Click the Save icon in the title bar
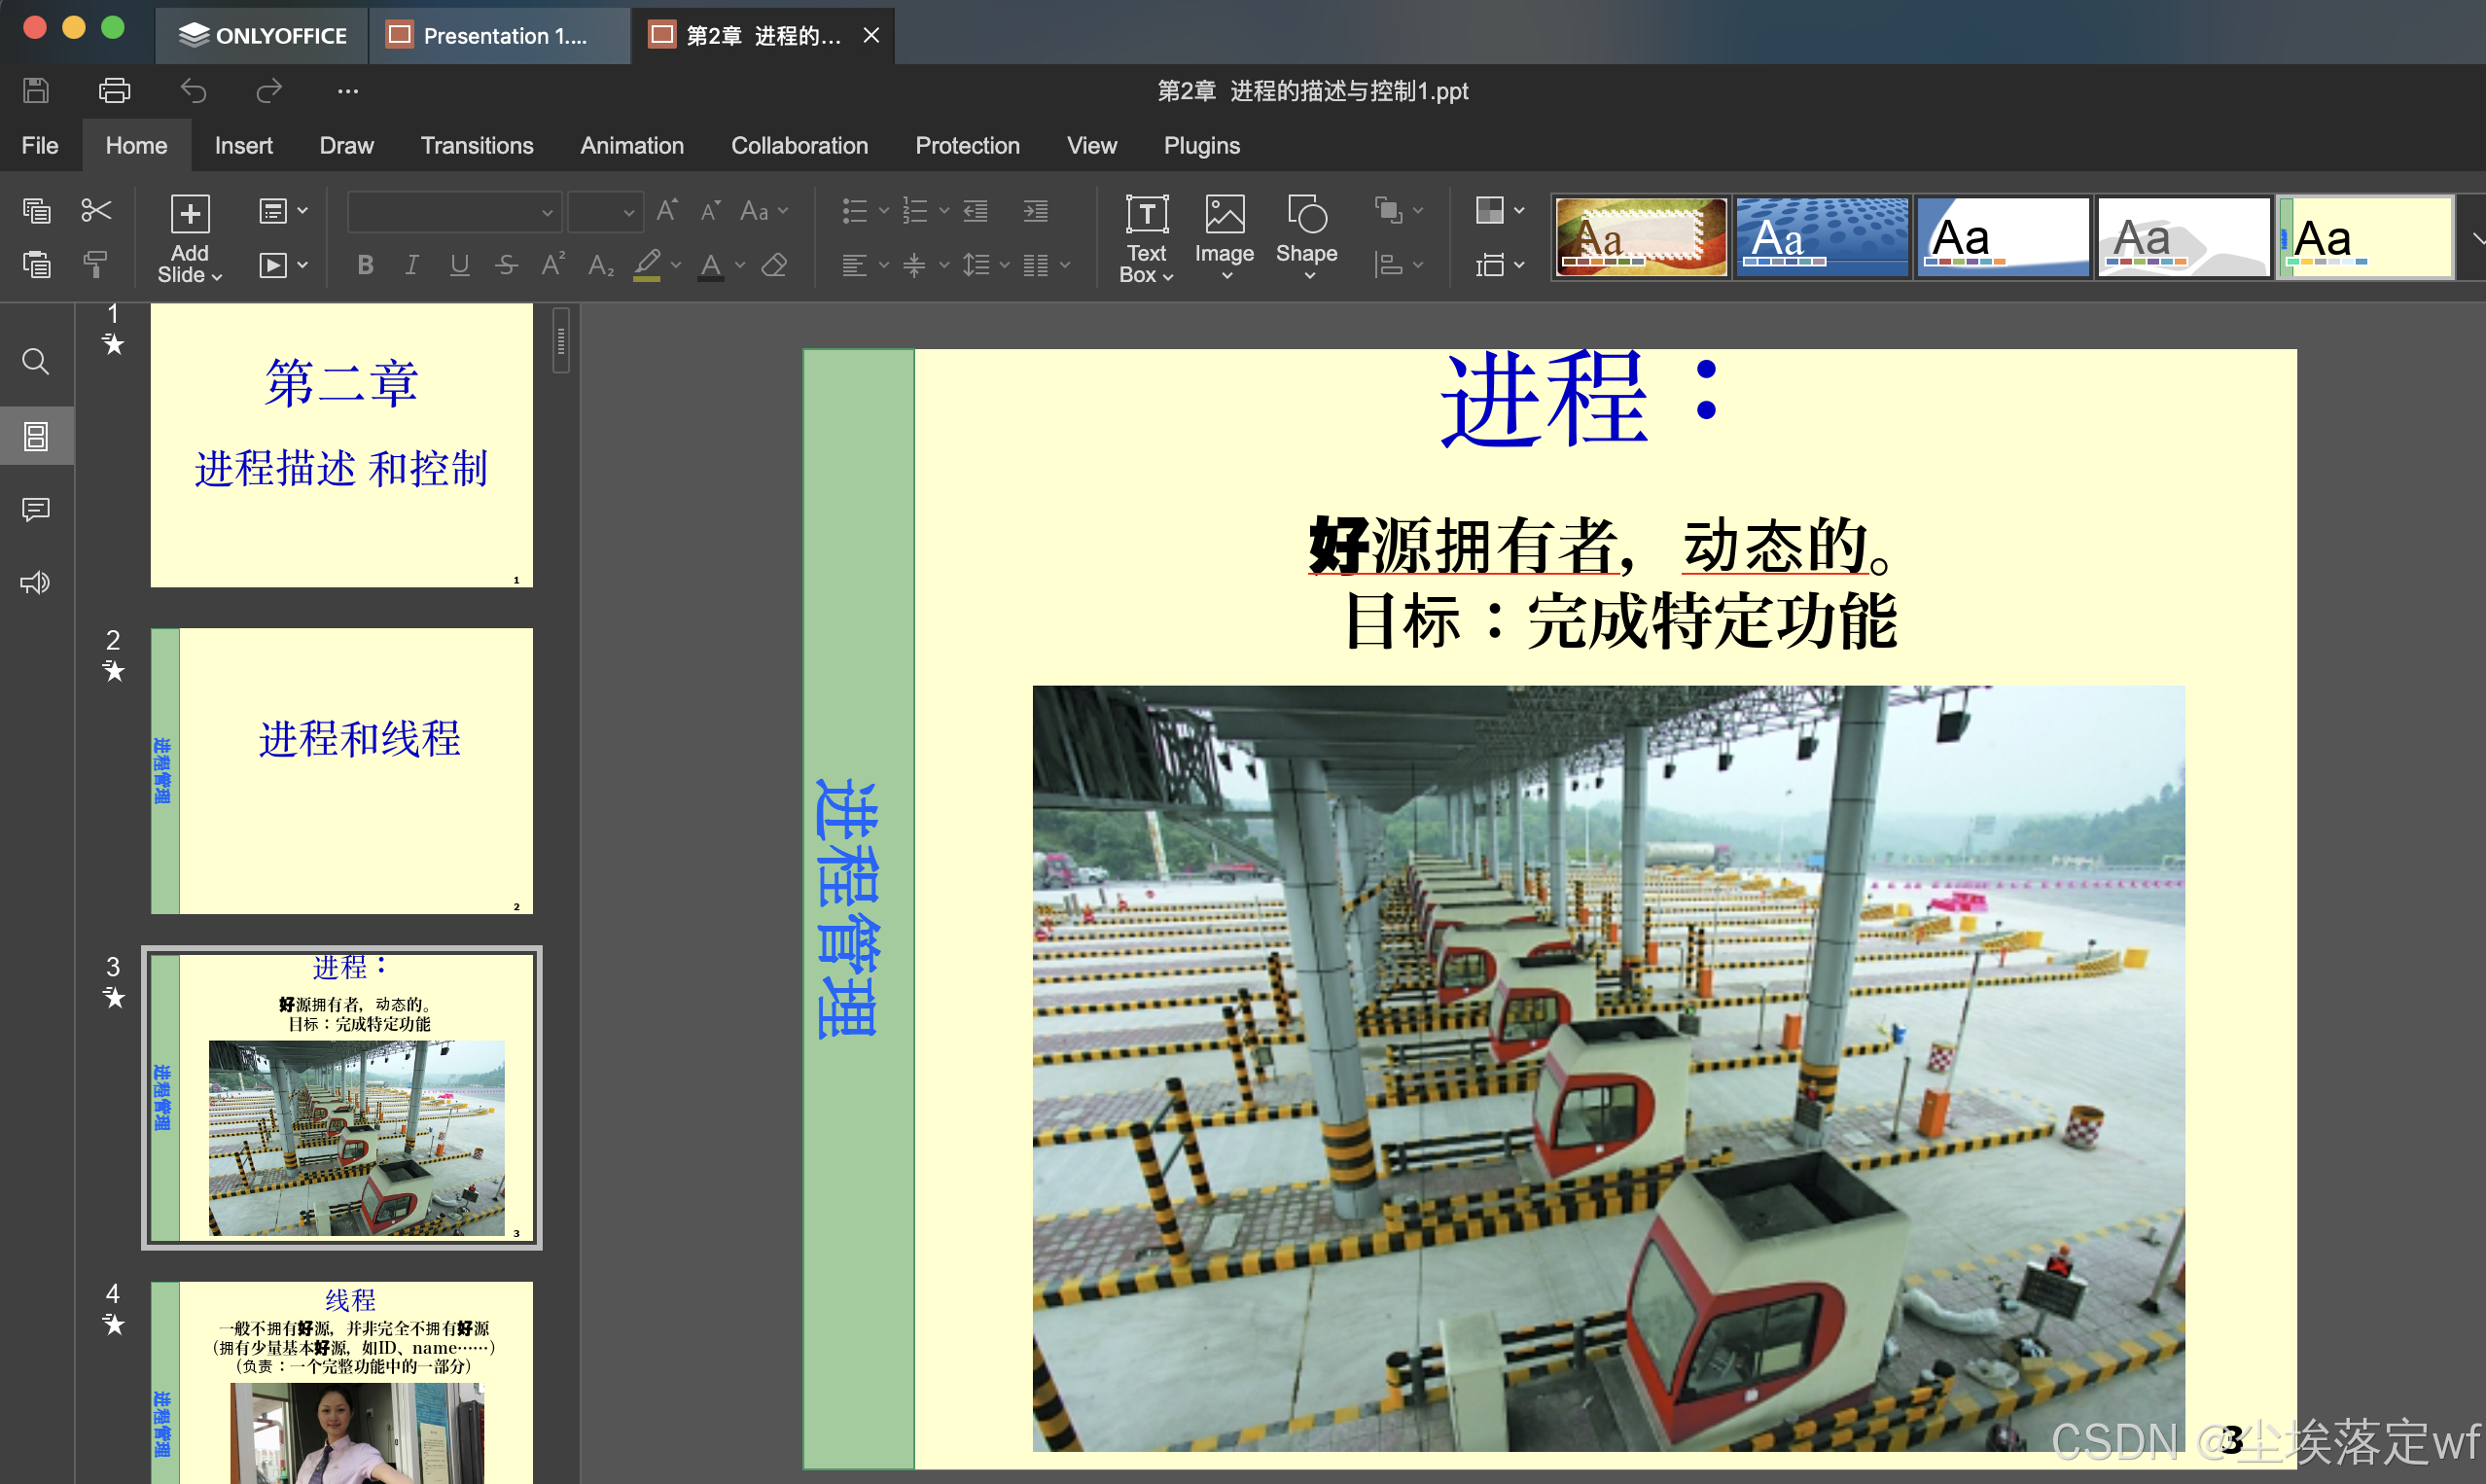The height and width of the screenshot is (1484, 2486). coord(36,91)
